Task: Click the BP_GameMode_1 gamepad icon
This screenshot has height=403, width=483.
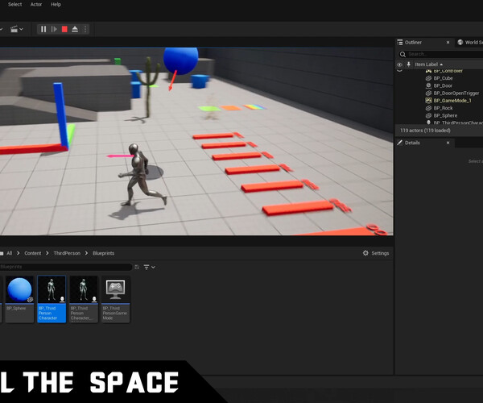Action: [428, 100]
